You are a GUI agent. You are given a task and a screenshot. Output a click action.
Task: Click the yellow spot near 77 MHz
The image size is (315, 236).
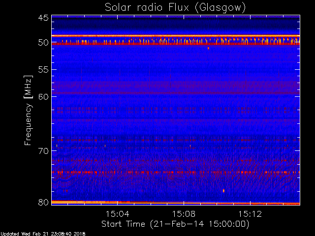point(223,191)
